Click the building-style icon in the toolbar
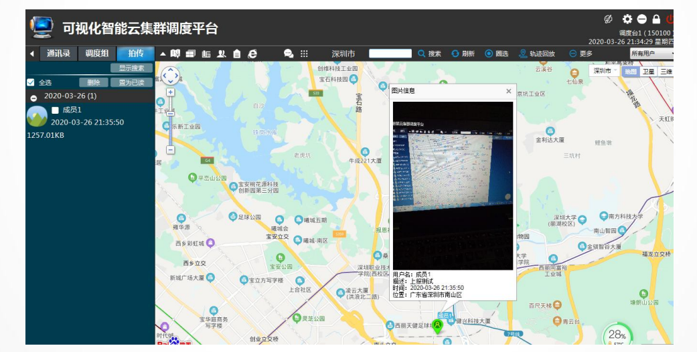Image resolution: width=697 pixels, height=352 pixels. (x=206, y=54)
